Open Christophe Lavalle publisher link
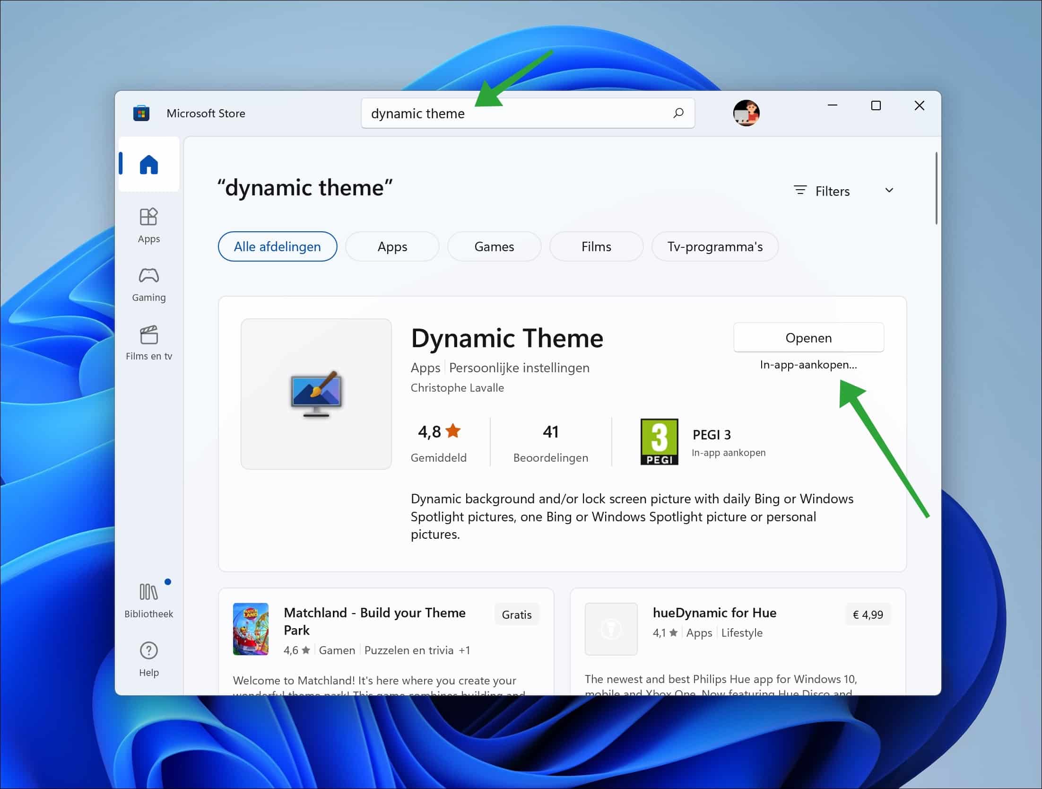Viewport: 1042px width, 789px height. 457,388
